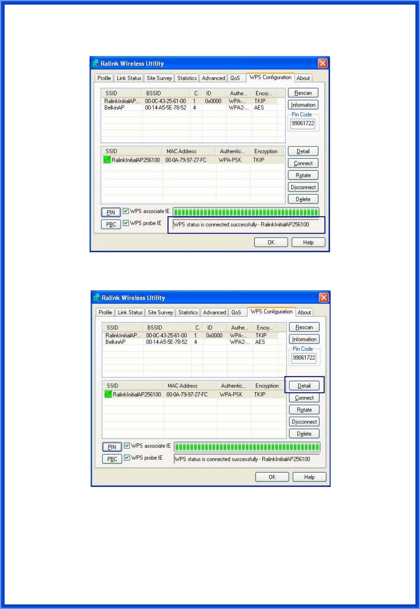Select Advanced tab in lower window
Screen dimensions: 420x609
pos(214,312)
